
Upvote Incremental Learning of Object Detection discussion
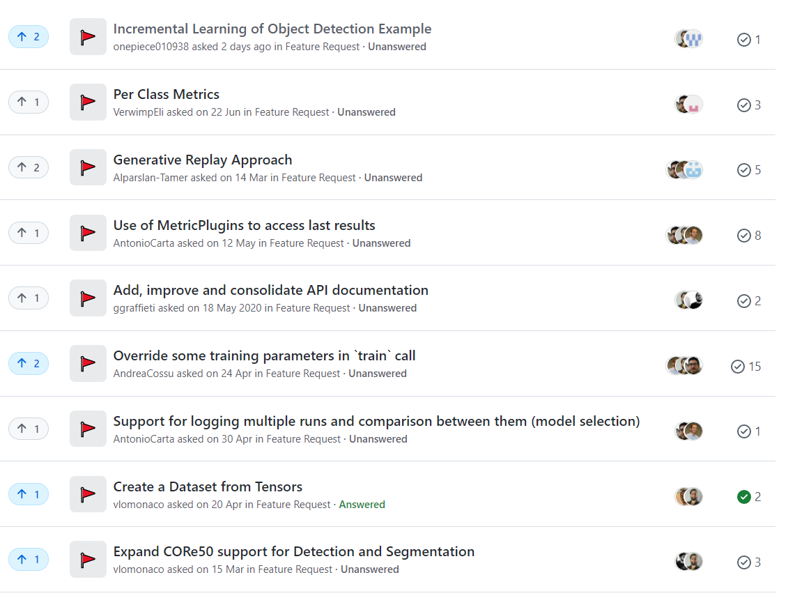29,37
